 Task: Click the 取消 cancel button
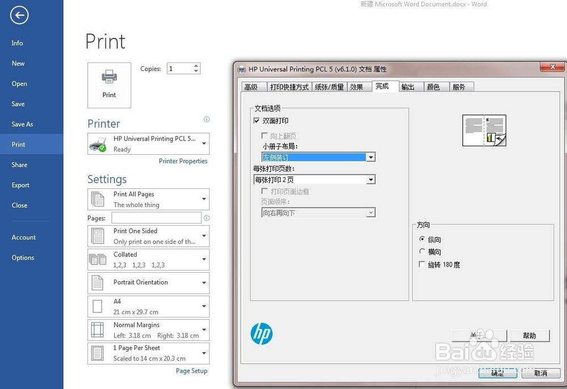click(541, 373)
